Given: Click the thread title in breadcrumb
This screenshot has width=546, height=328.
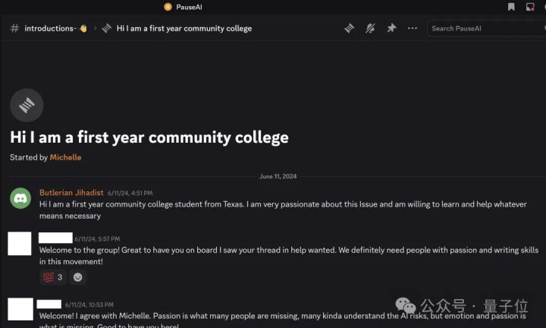Looking at the screenshot, I should pos(184,28).
